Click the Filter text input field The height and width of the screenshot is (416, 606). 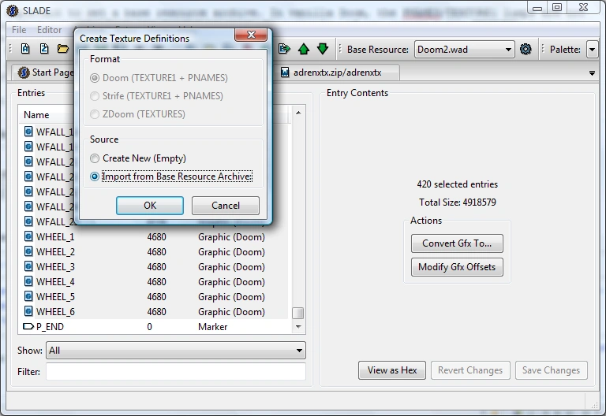pyautogui.click(x=176, y=372)
